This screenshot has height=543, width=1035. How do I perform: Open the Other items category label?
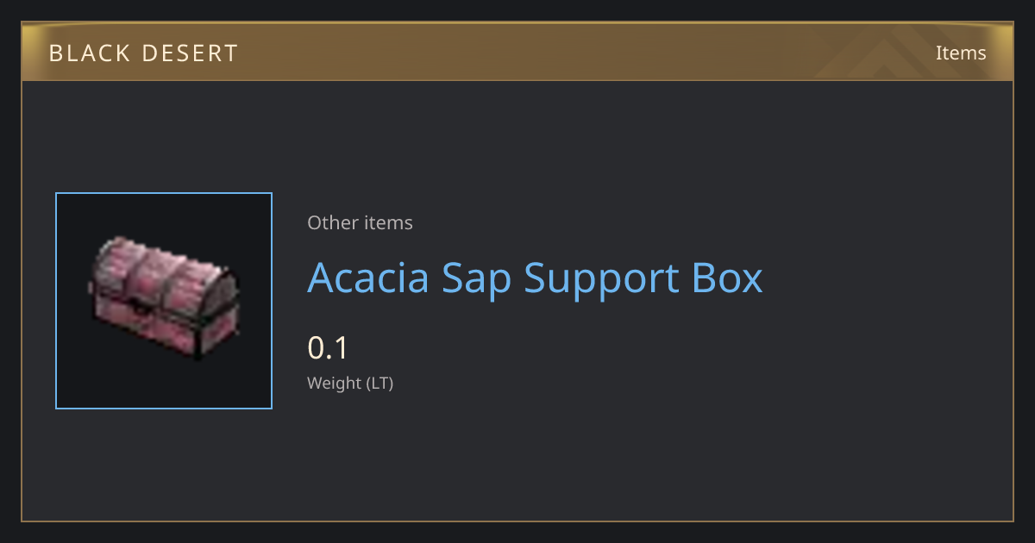point(360,222)
